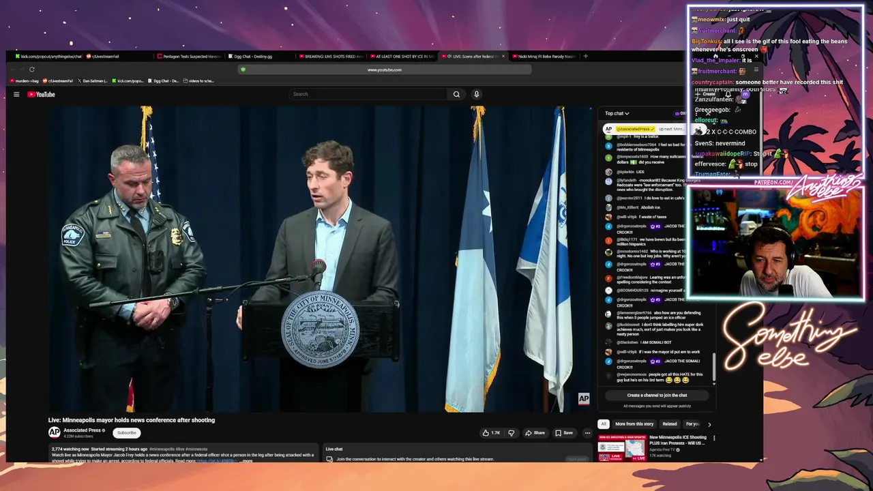
Task: Click the video player with the mayor speaking
Action: tap(320, 259)
